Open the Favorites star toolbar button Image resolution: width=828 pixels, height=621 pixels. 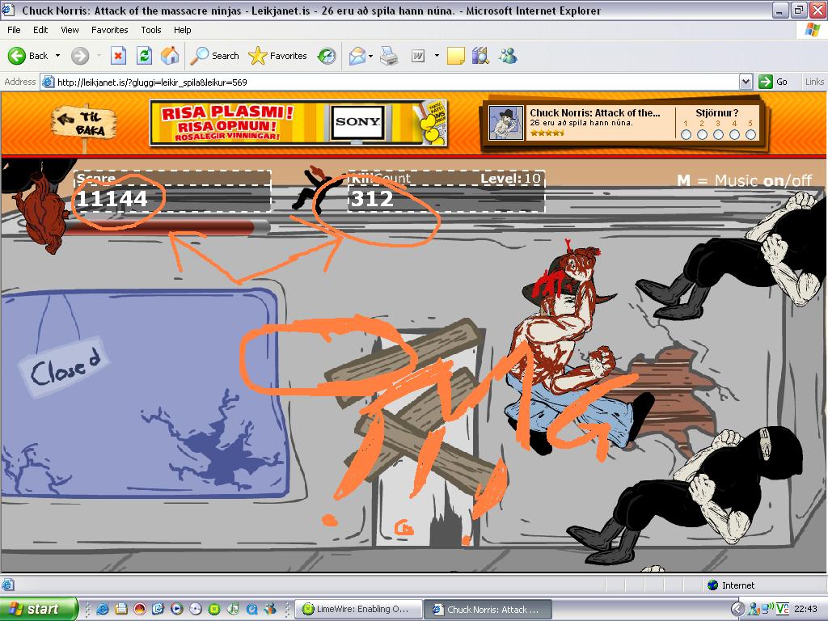[278, 56]
